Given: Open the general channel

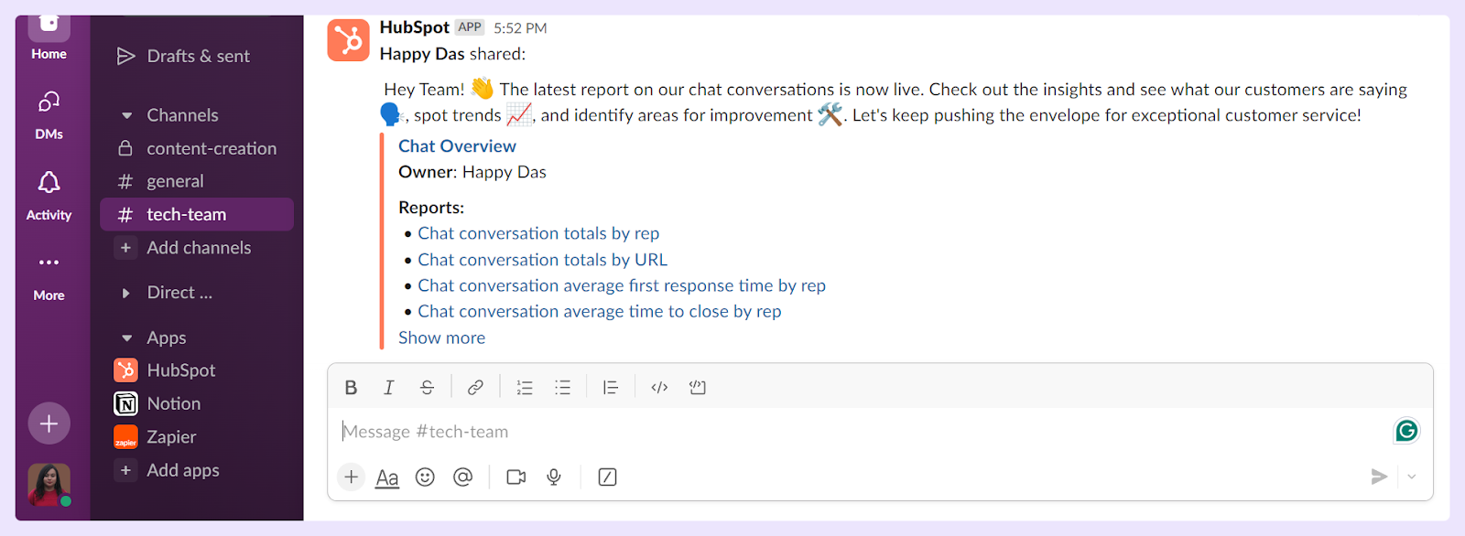Looking at the screenshot, I should click(197, 181).
